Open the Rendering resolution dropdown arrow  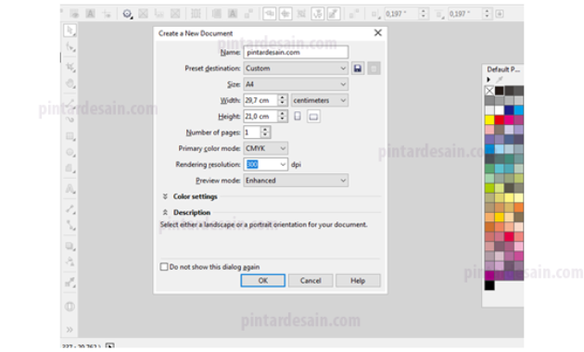[x=283, y=165]
